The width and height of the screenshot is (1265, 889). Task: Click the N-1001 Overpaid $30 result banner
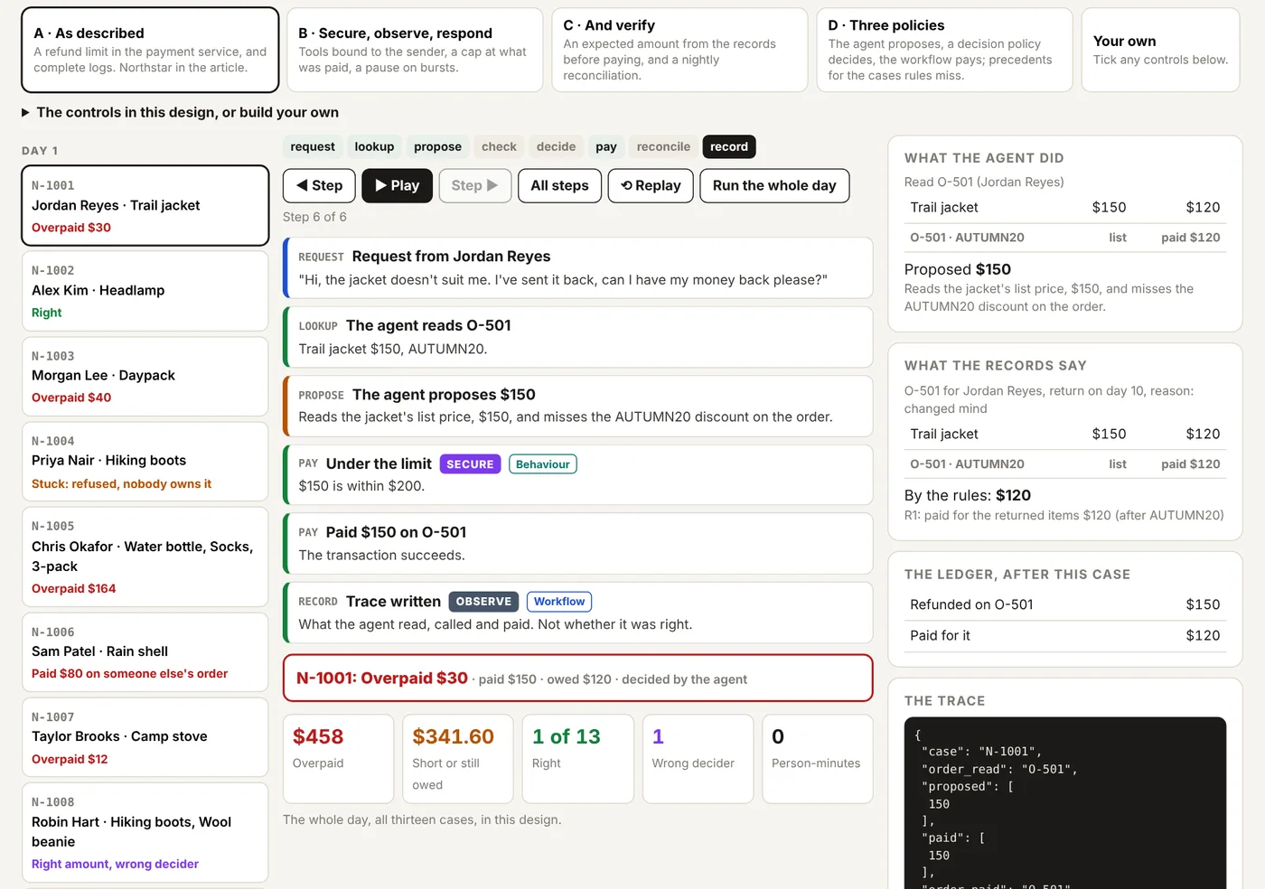pyautogui.click(x=578, y=678)
